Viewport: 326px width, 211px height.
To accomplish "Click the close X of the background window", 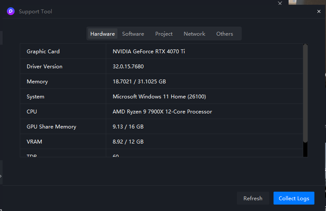I will [x=280, y=3].
